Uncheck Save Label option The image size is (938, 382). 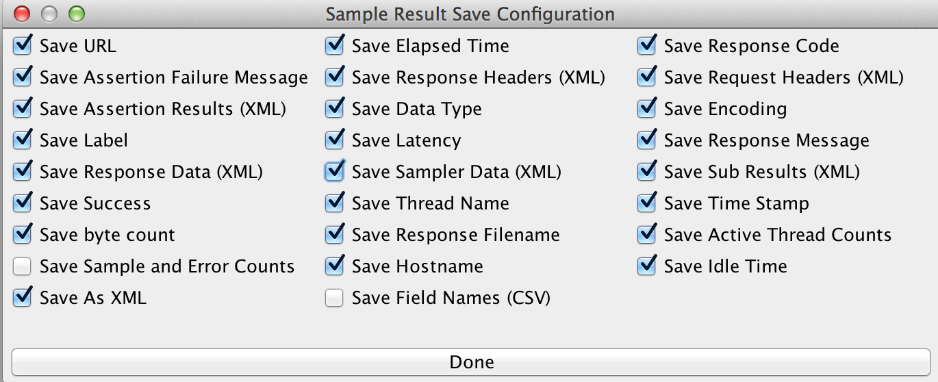click(23, 140)
